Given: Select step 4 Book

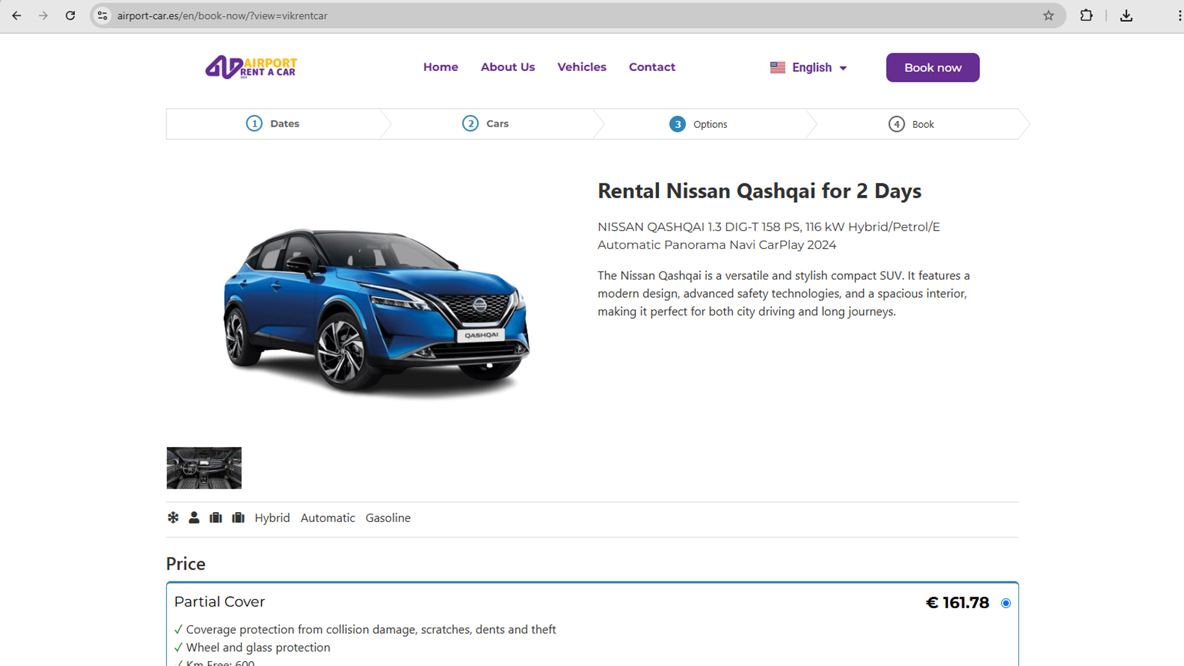Looking at the screenshot, I should point(911,124).
